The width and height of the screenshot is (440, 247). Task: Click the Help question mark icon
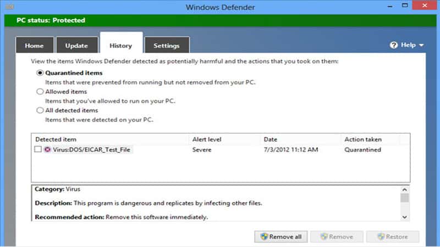[394, 45]
